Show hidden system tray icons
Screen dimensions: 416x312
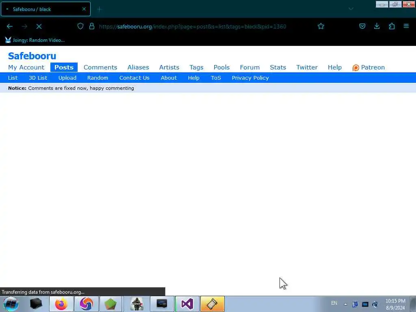[x=345, y=304]
